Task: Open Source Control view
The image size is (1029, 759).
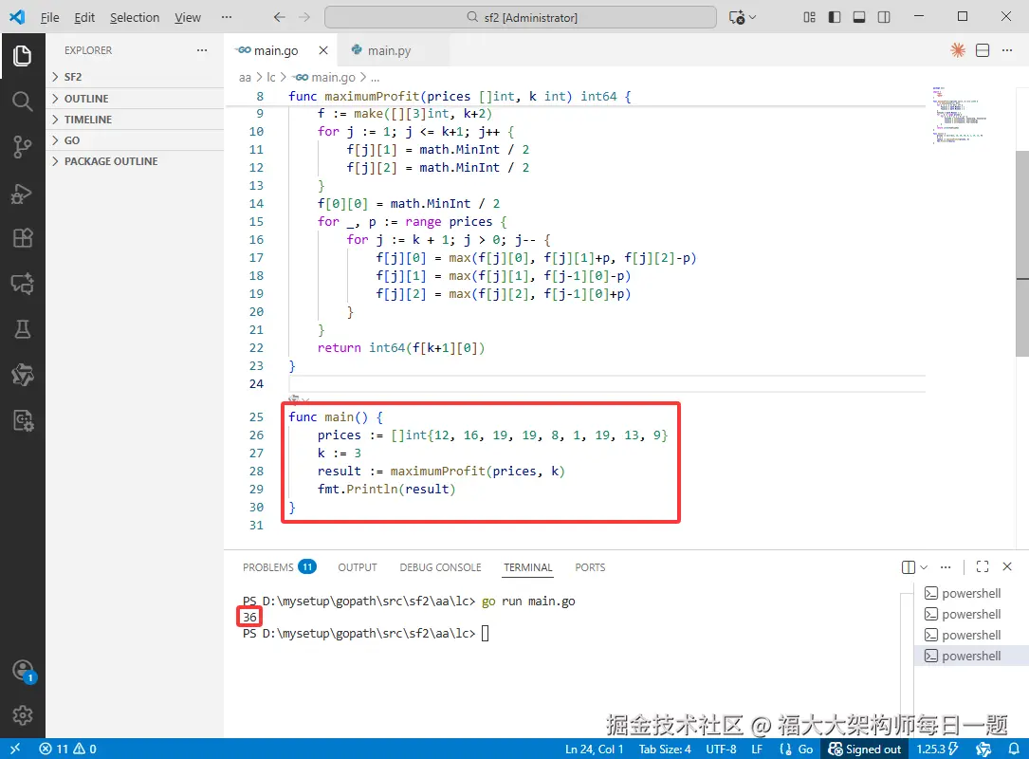Action: (x=23, y=146)
